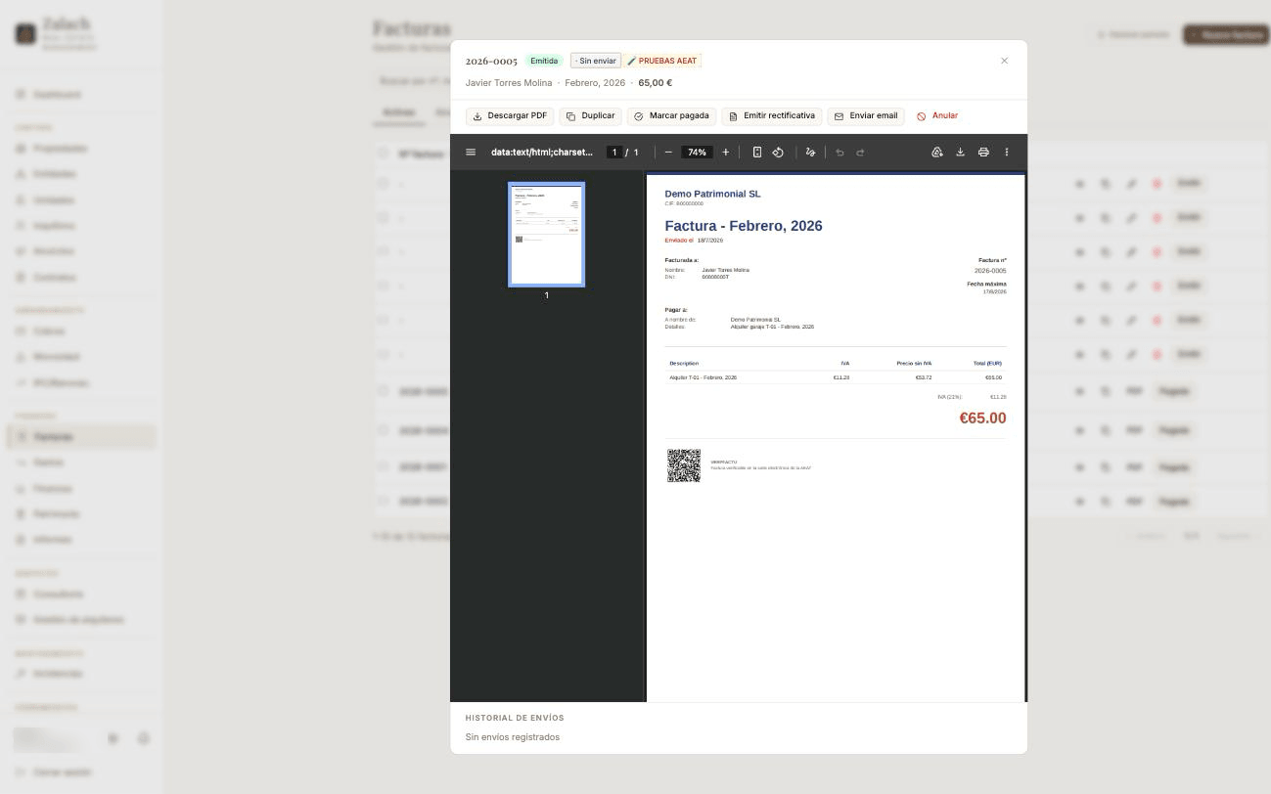The image size is (1271, 794).
Task: Click invoice number 2026-0005 in the PDF
Action: (990, 271)
